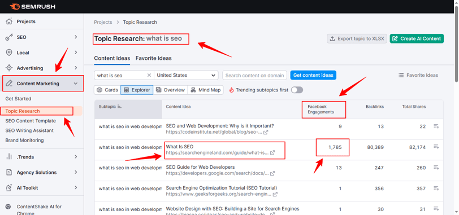Click the SEO key icon
The height and width of the screenshot is (215, 459).
[10, 37]
